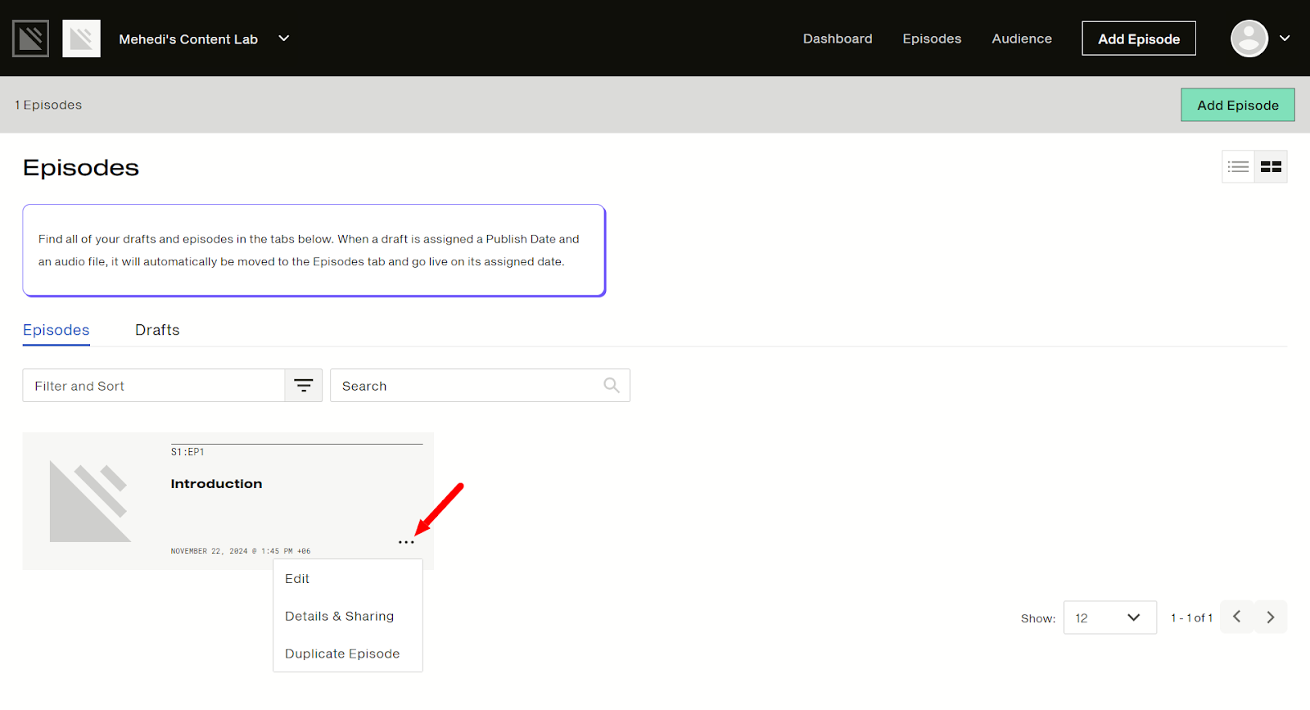The height and width of the screenshot is (710, 1310).
Task: Click the Introduction episode artwork thumbnail
Action: click(x=90, y=501)
